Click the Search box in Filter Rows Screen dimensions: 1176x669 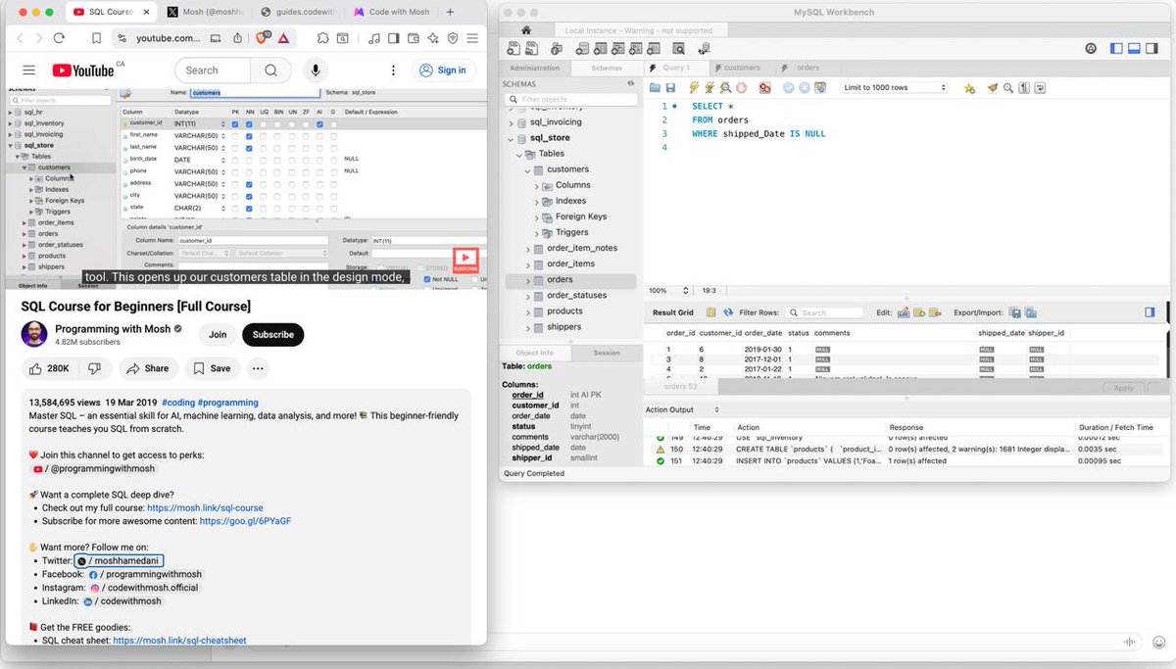point(826,312)
